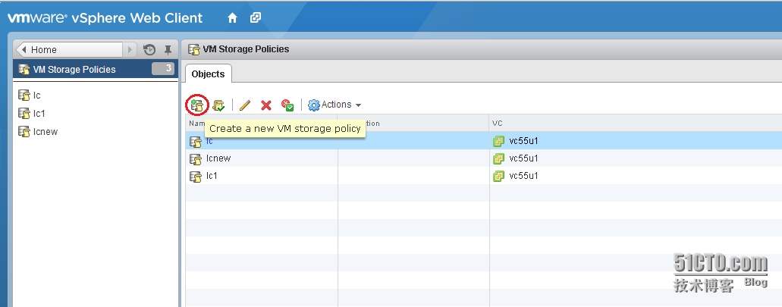The width and height of the screenshot is (782, 307).
Task: Open the Actions dropdown menu
Action: tap(334, 105)
